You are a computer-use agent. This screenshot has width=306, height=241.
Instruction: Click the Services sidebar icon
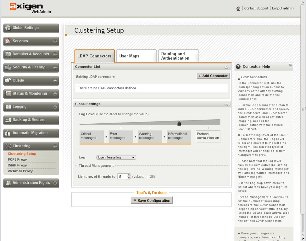tap(8, 41)
